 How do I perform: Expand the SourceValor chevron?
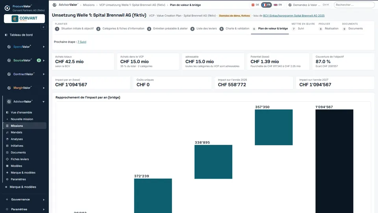click(44, 60)
